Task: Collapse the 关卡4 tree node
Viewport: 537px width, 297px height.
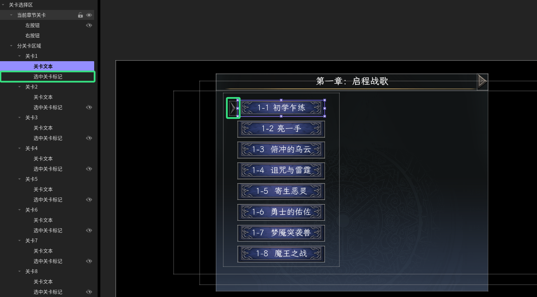Action: coord(20,148)
